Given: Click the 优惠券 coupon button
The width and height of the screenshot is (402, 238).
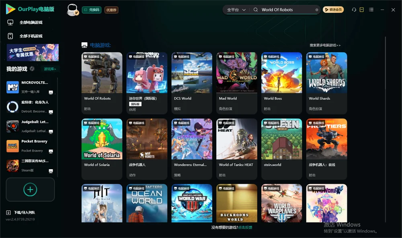Looking at the screenshot, I should click(x=111, y=10).
